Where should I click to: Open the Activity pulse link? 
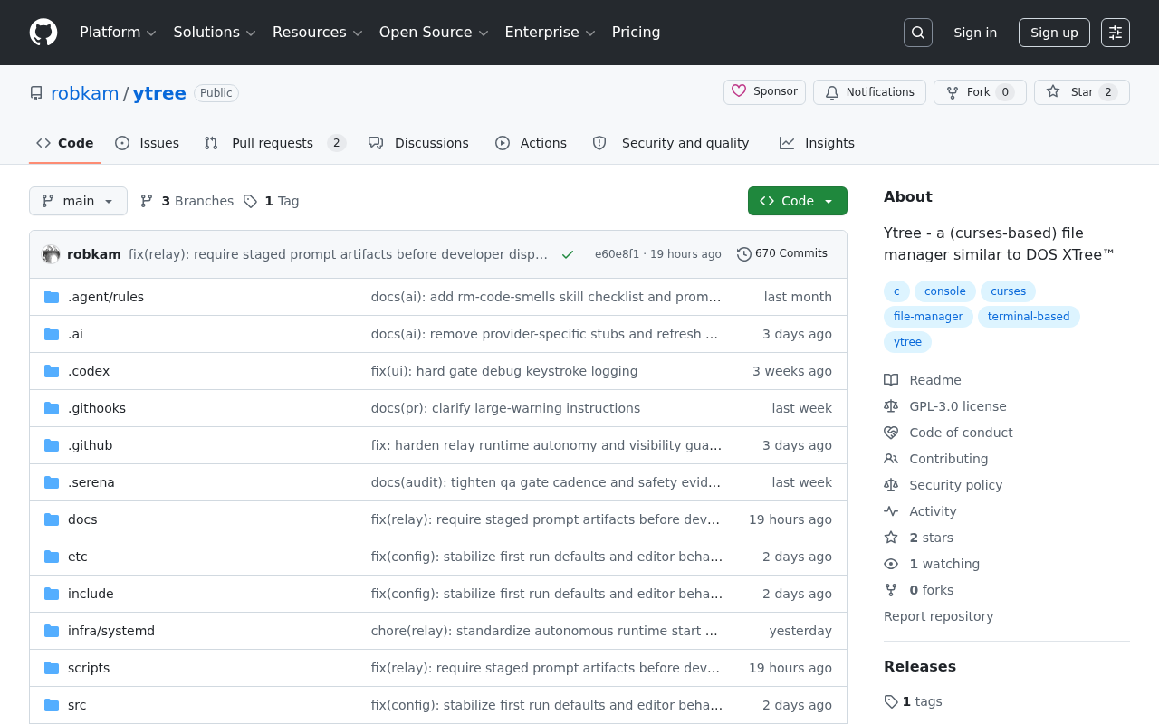tap(920, 511)
